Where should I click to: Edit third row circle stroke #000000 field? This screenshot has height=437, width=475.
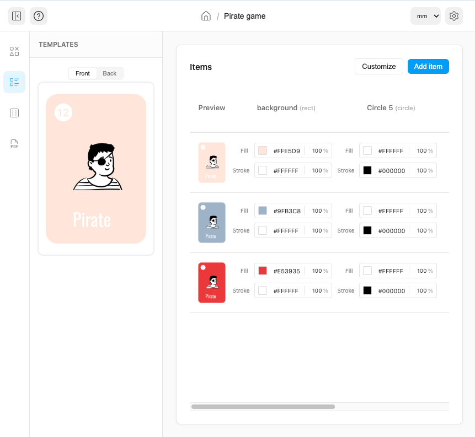[391, 290]
